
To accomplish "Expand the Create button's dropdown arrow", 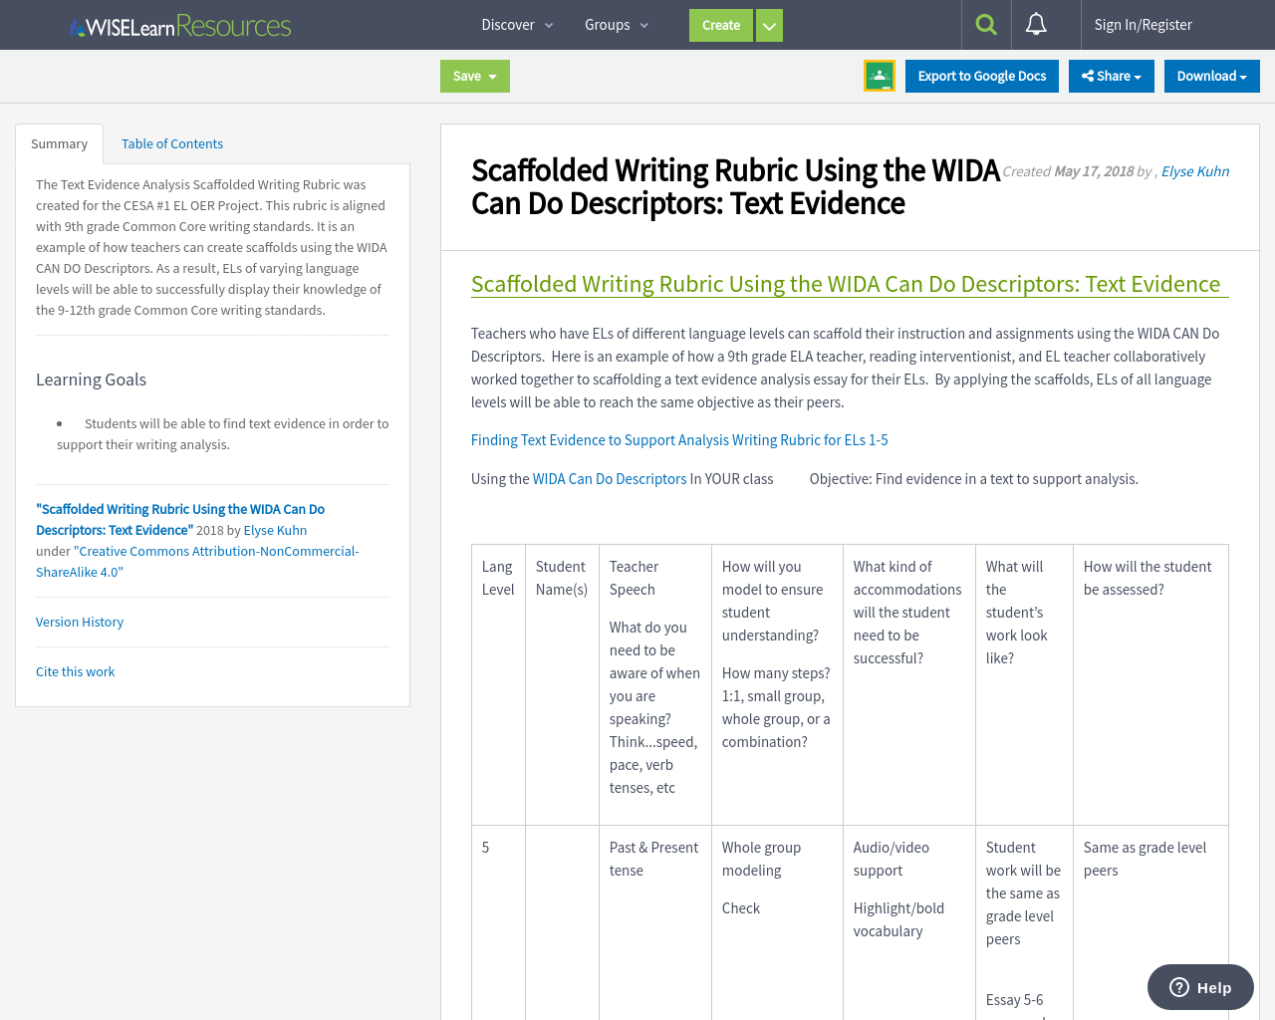I will click(769, 25).
